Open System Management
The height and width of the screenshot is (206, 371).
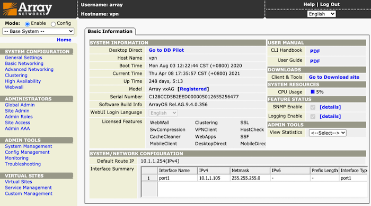click(29, 146)
